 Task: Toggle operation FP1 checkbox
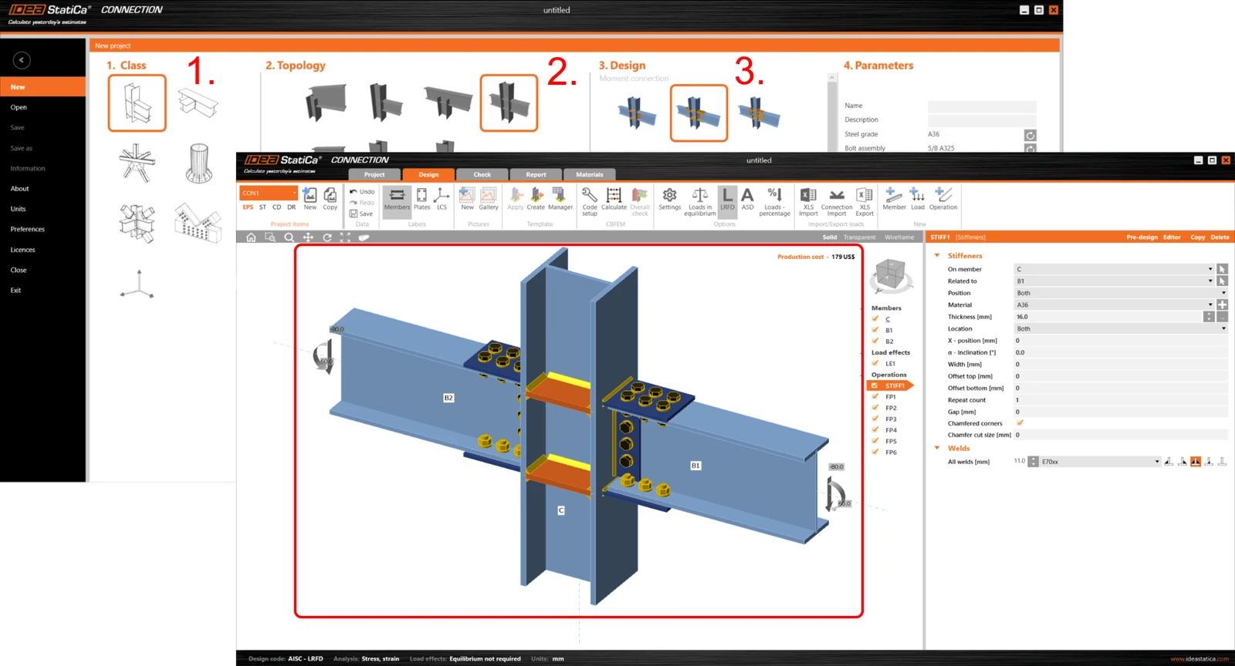875,396
